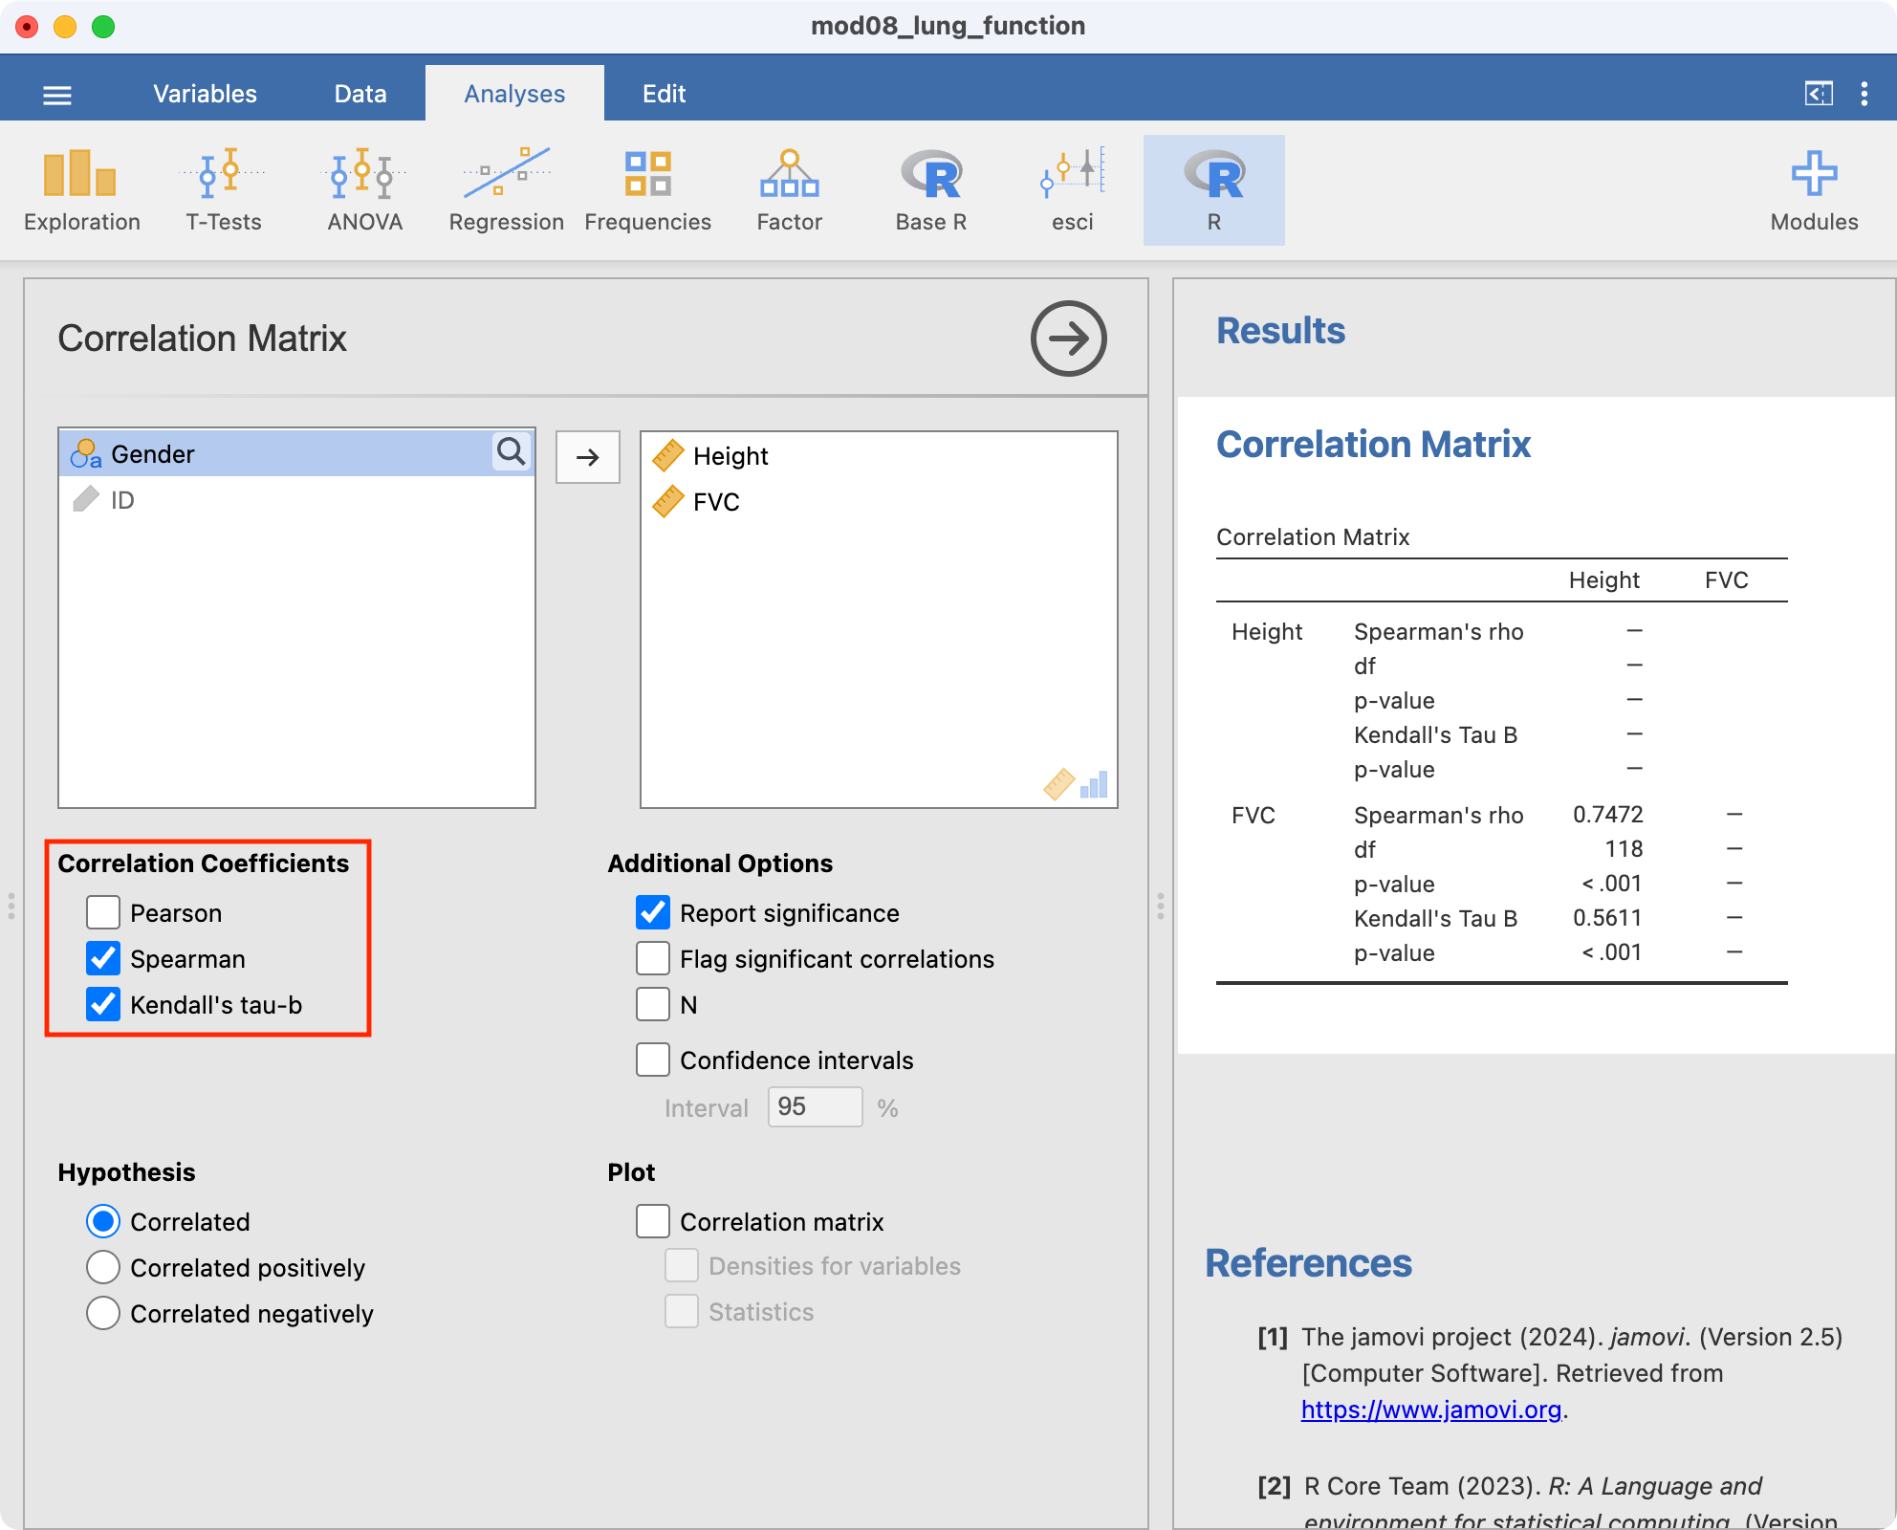Open the jamovi.org reference link
Screen dimensions: 1897x1530
click(x=1430, y=1410)
